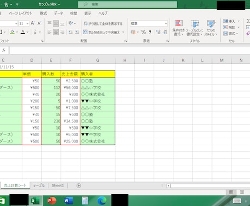This screenshot has height=206, width=250.
Task: Switch to the テーブル sheet tab
Action: click(x=39, y=185)
